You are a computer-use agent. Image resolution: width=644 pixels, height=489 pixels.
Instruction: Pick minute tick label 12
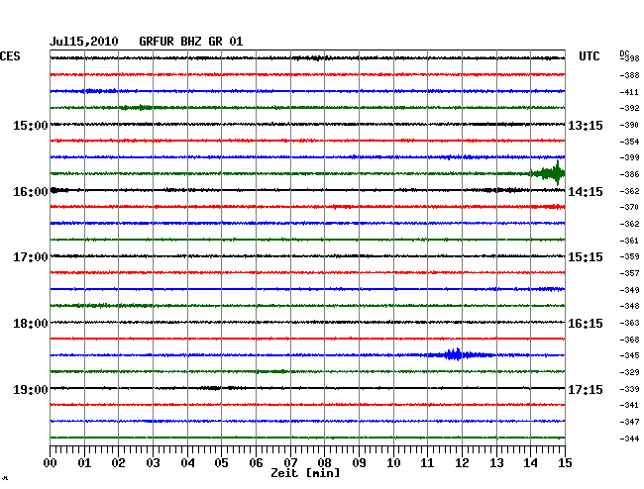point(462,462)
